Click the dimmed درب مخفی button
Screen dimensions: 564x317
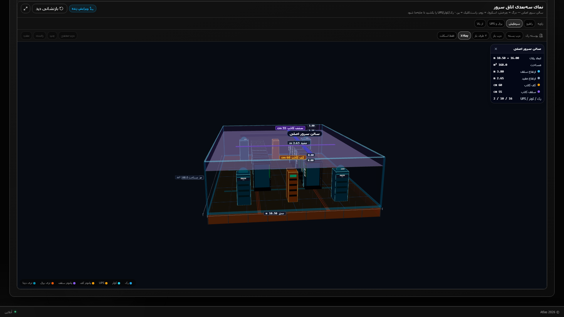point(68,36)
